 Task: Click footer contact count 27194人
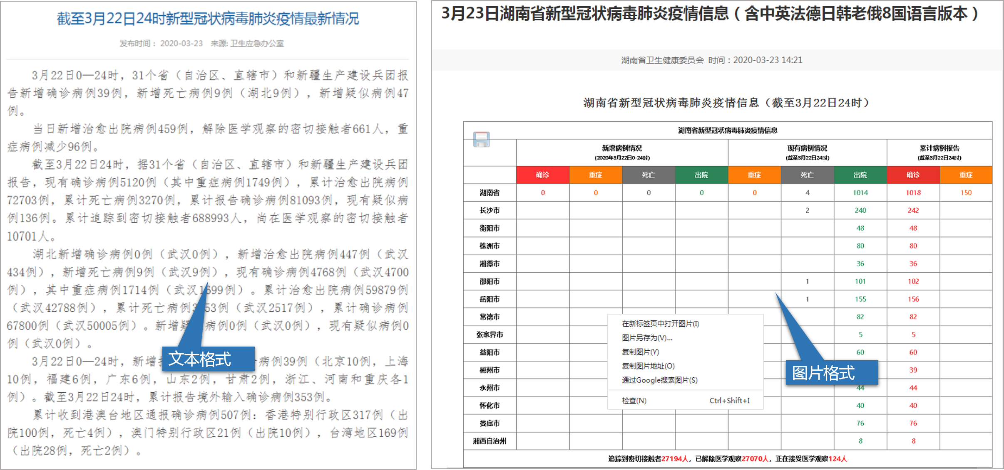click(x=675, y=459)
